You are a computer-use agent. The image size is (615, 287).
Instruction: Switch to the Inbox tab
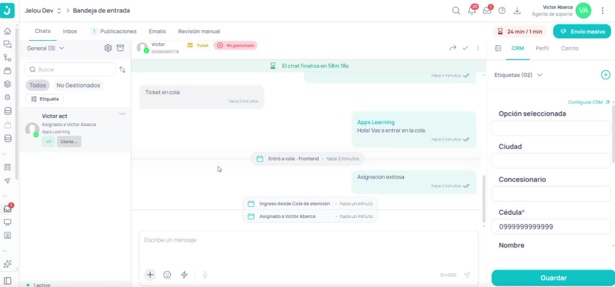pyautogui.click(x=70, y=32)
